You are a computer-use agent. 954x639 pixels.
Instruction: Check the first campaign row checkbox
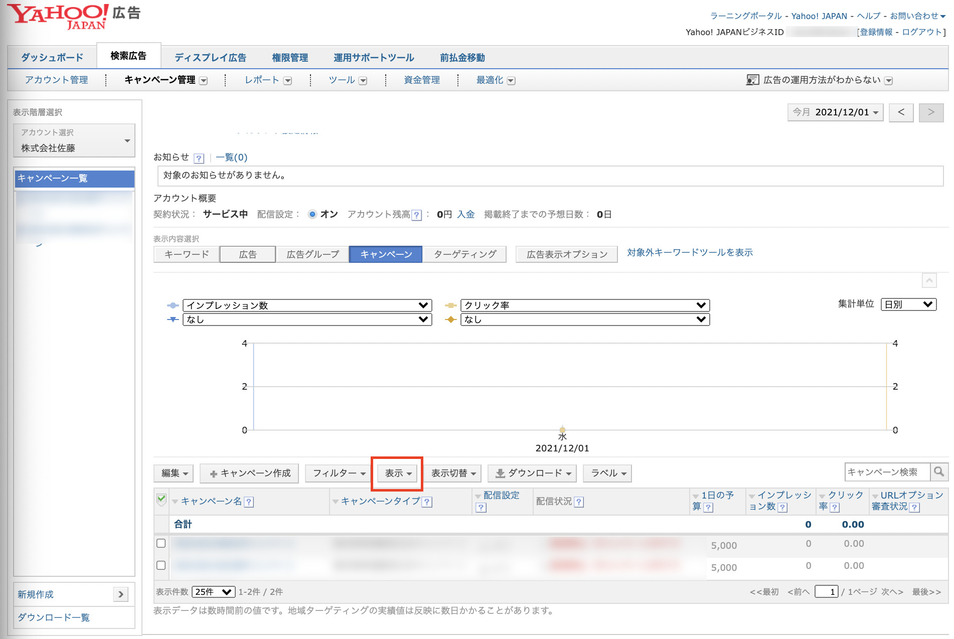point(161,543)
